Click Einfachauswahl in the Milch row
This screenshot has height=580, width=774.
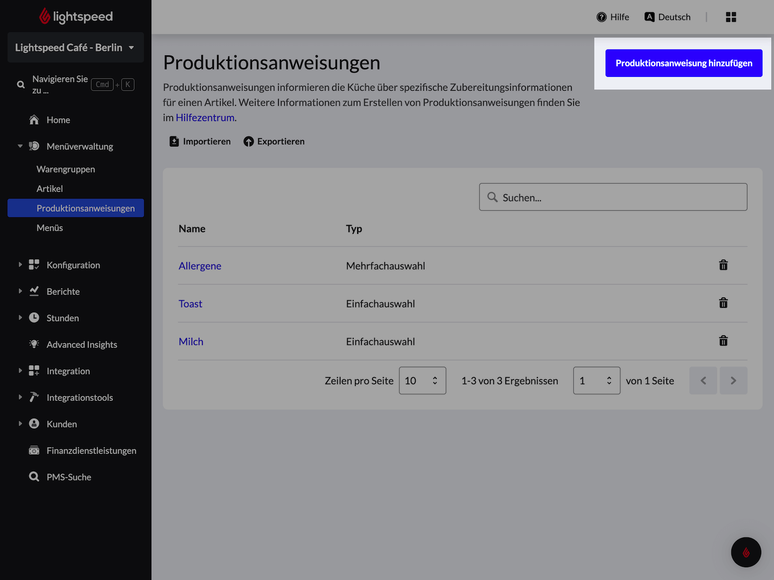tap(380, 342)
